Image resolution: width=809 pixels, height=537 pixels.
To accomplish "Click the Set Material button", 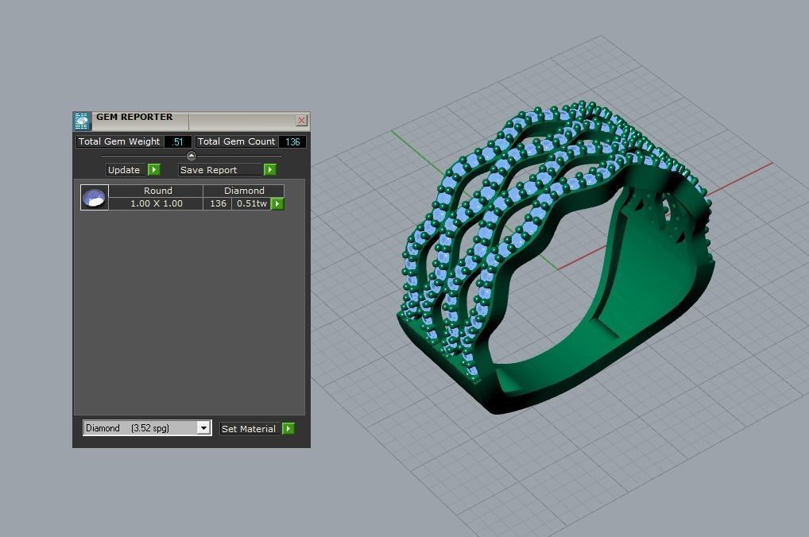I will coord(250,429).
